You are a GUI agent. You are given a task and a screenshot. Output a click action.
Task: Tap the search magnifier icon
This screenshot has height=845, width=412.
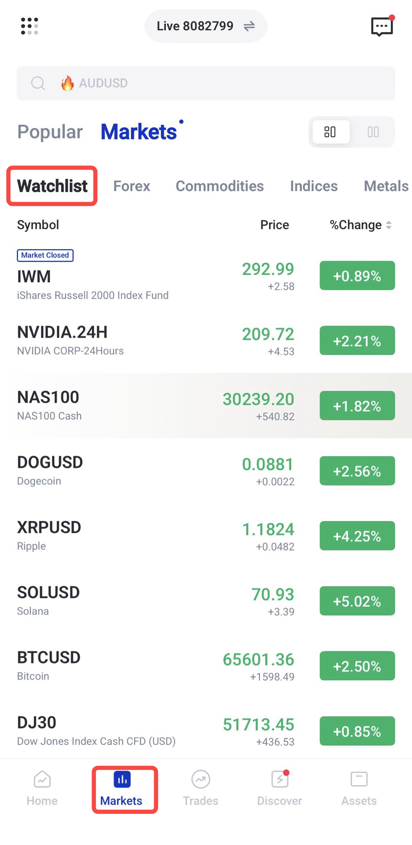[x=38, y=83]
